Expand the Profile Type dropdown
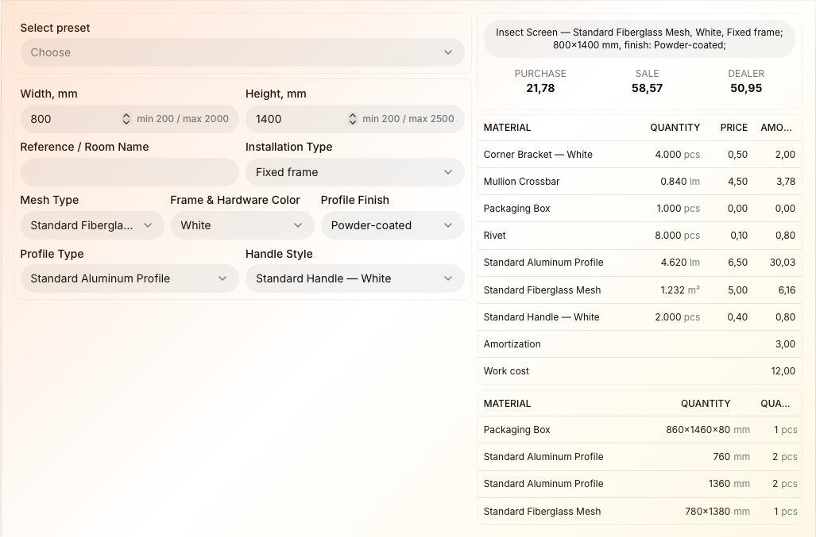This screenshot has height=537, width=816. [x=130, y=278]
